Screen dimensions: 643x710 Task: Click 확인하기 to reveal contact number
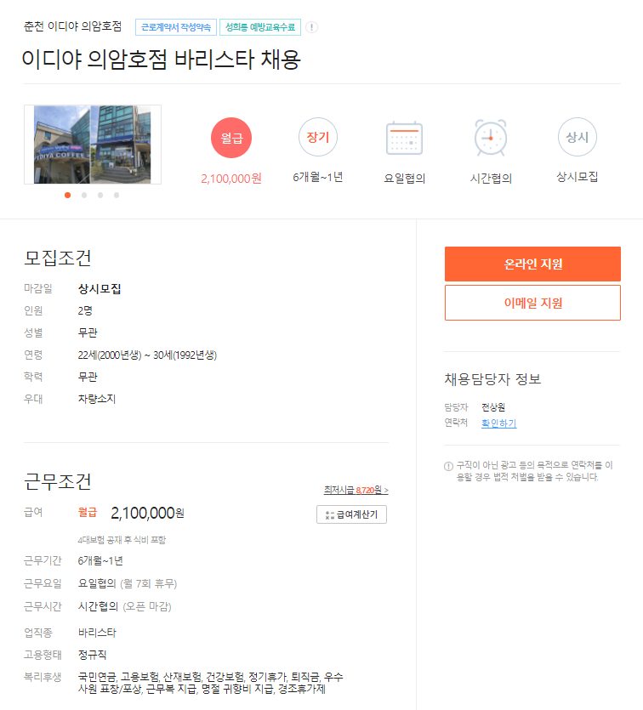click(x=498, y=423)
